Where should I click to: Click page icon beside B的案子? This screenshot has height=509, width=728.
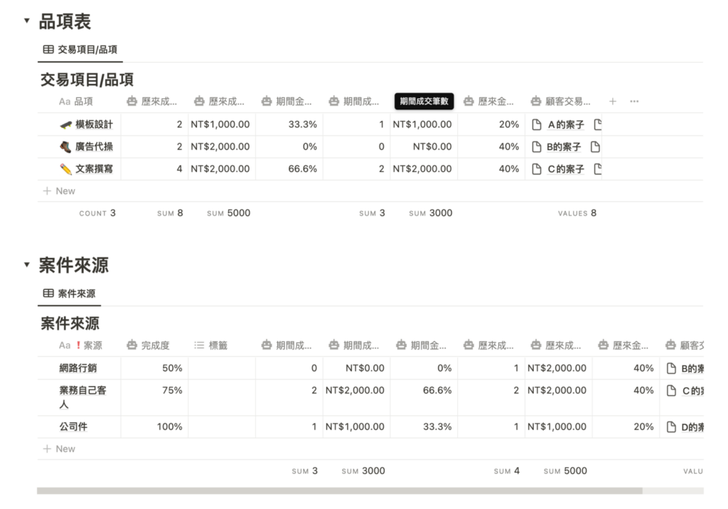click(536, 146)
